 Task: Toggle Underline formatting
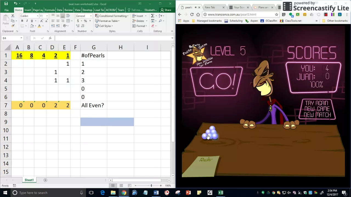tap(32, 21)
